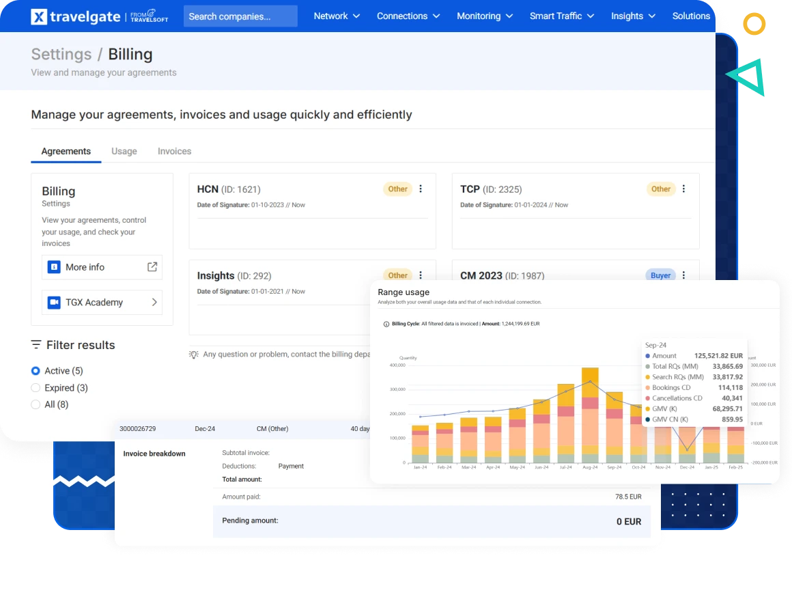
Task: Switch to the Invoices tab
Action: click(x=174, y=151)
